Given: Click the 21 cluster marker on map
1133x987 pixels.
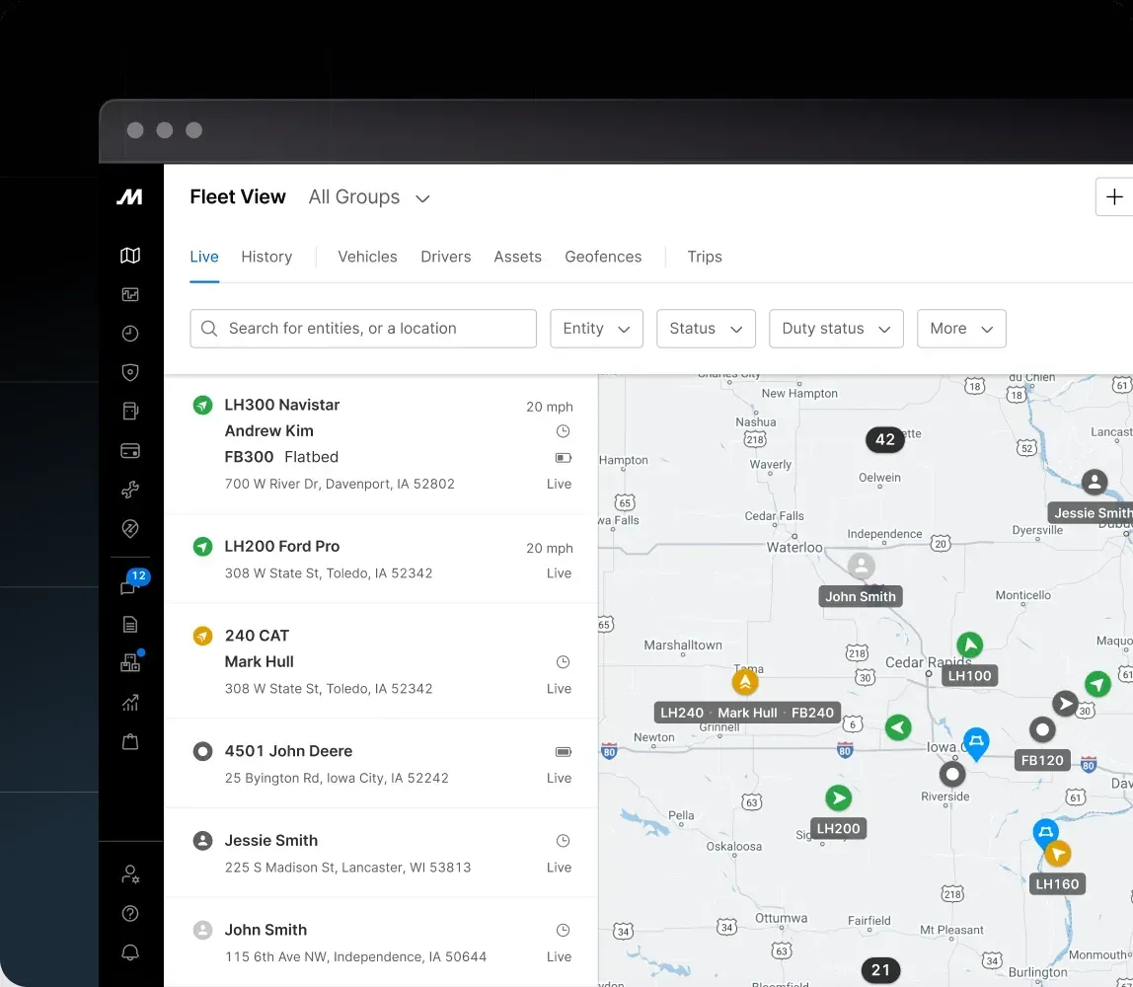Looking at the screenshot, I should coord(880,969).
